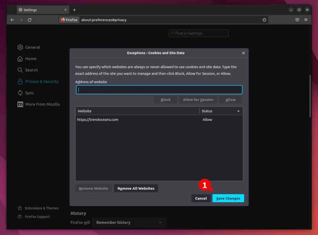
Task: Click the Remove Website button
Action: [x=93, y=188]
